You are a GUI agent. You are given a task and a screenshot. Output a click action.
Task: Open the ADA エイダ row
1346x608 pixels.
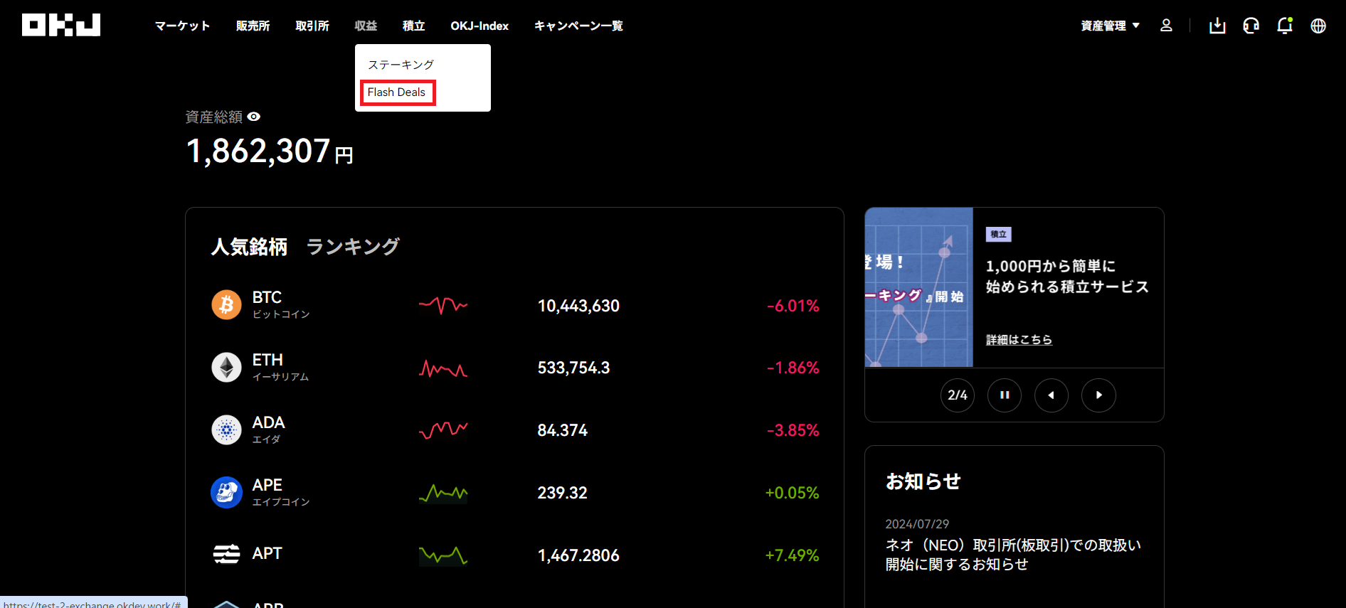tap(514, 430)
